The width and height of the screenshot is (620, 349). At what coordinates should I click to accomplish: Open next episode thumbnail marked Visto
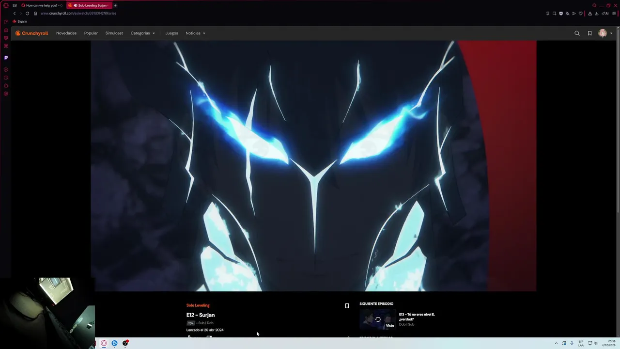[378, 319]
